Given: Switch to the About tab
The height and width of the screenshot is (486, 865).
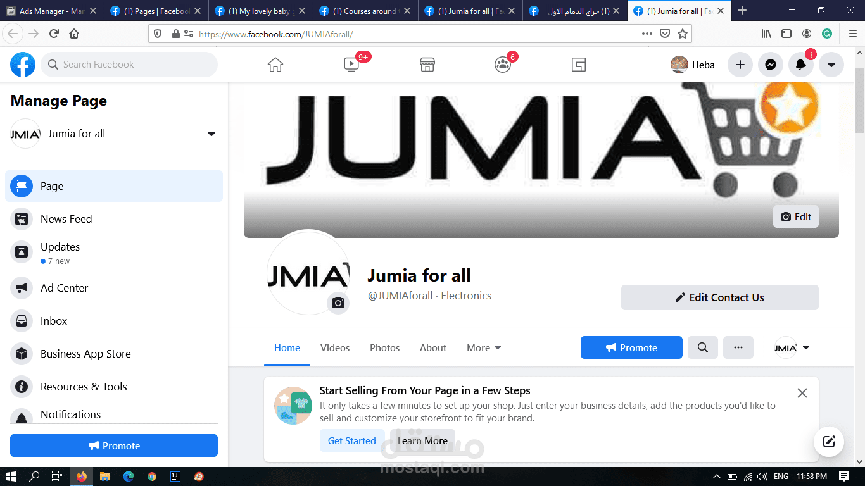Looking at the screenshot, I should pyautogui.click(x=433, y=347).
